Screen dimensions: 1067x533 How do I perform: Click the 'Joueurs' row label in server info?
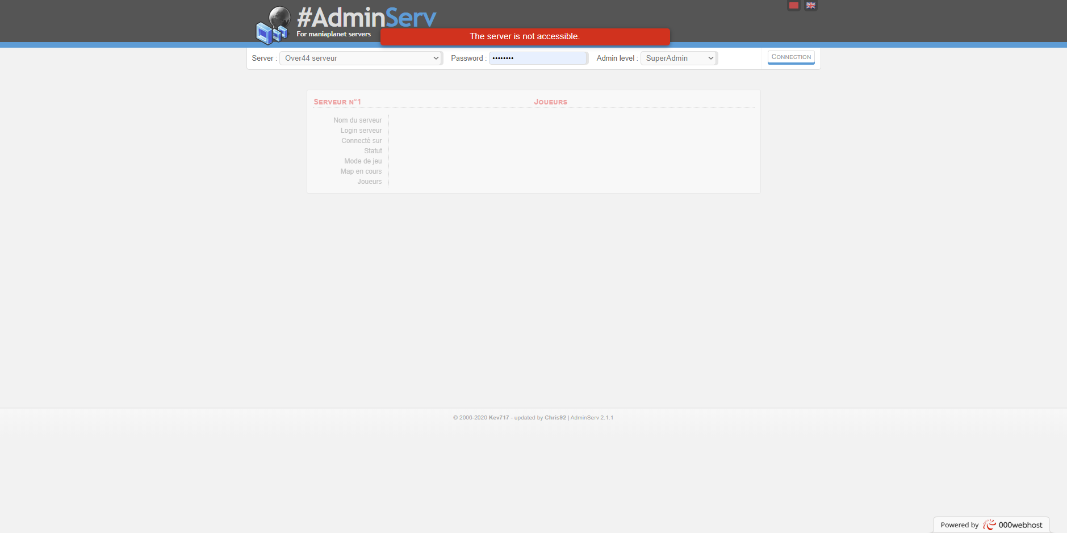point(370,182)
